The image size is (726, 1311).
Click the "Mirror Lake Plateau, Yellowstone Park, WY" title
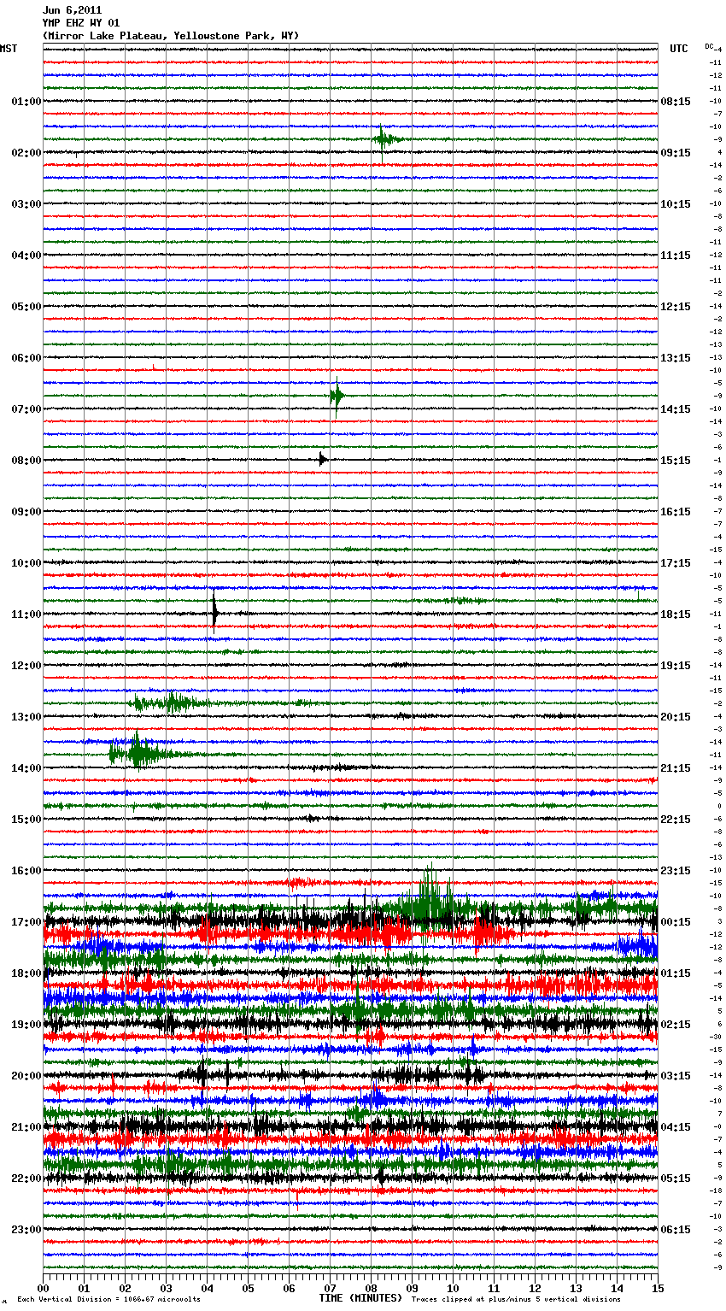(x=171, y=36)
